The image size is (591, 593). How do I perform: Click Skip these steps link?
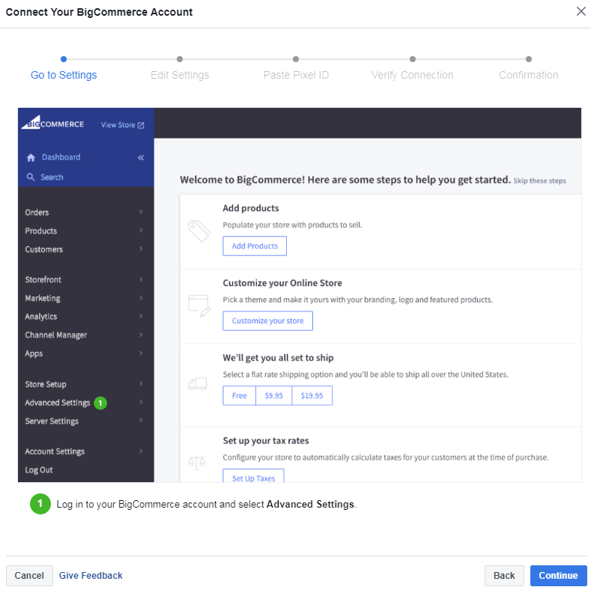pyautogui.click(x=539, y=180)
